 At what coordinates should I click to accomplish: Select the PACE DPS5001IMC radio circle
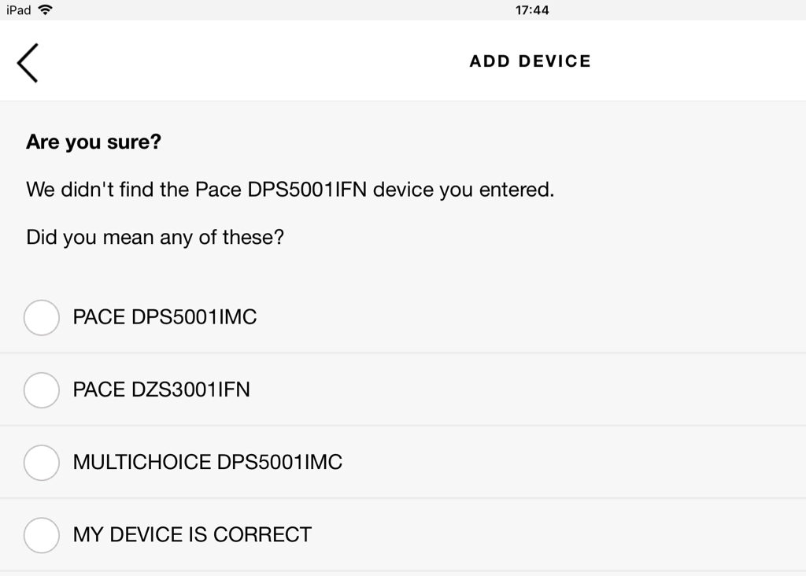(42, 317)
